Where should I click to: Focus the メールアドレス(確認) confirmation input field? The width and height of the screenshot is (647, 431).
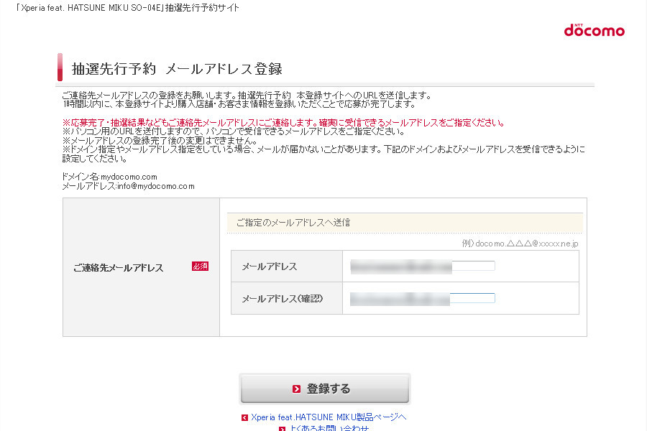pos(422,298)
